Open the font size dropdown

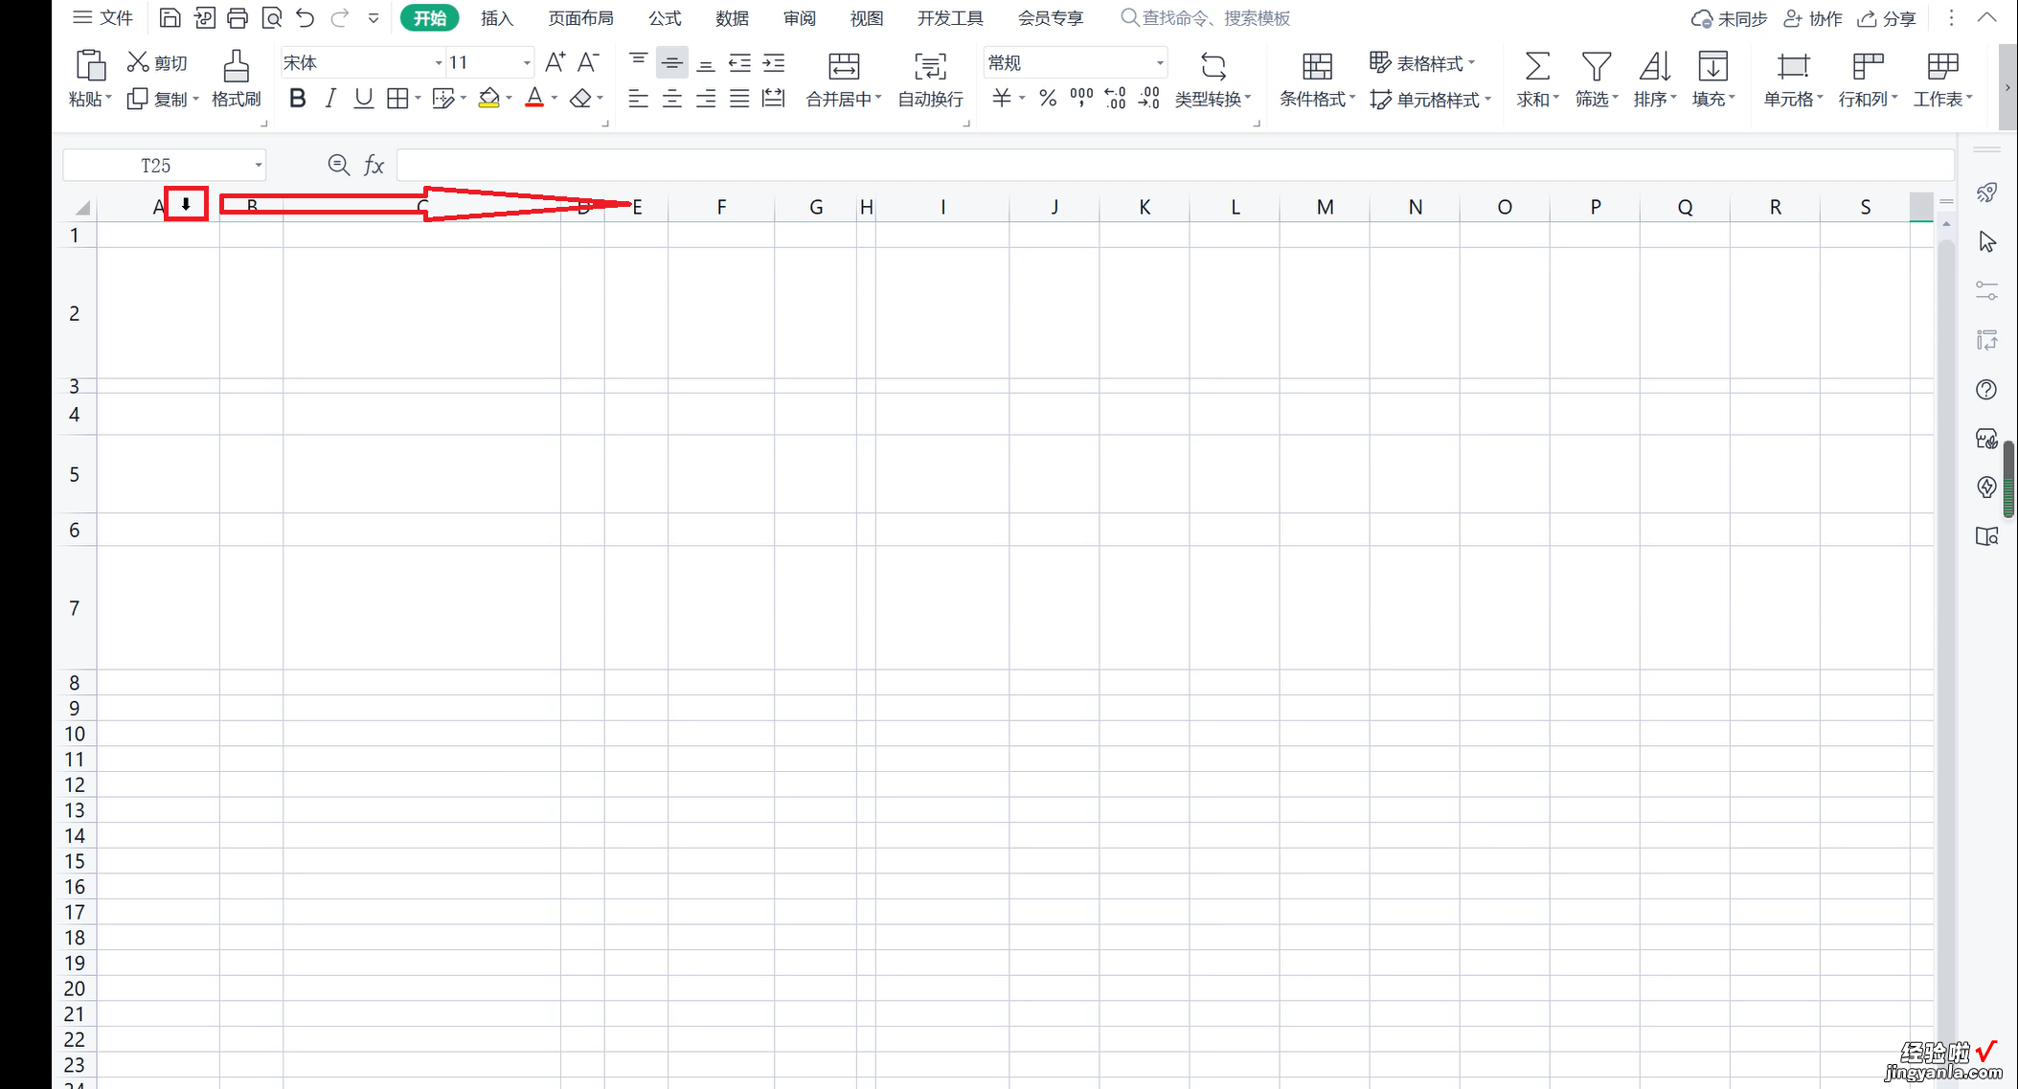[527, 63]
